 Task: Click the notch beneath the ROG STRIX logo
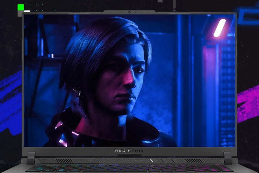click(x=129, y=154)
